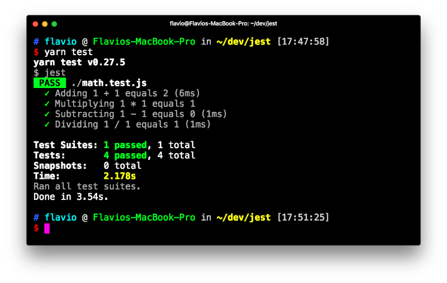Click the checkmark beside the Adding test
This screenshot has width=447, height=283.
click(47, 94)
